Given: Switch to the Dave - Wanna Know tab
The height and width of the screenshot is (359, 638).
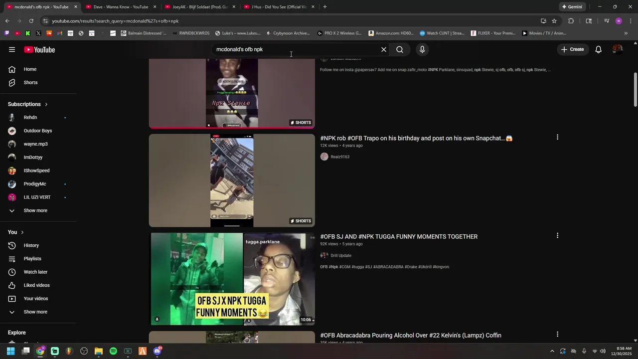Looking at the screenshot, I should click(x=121, y=7).
